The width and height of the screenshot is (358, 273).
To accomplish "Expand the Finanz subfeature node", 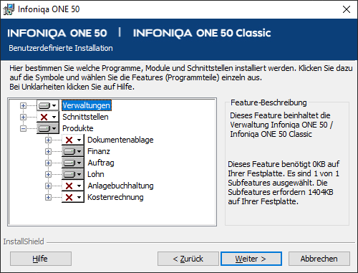I will (x=48, y=151).
